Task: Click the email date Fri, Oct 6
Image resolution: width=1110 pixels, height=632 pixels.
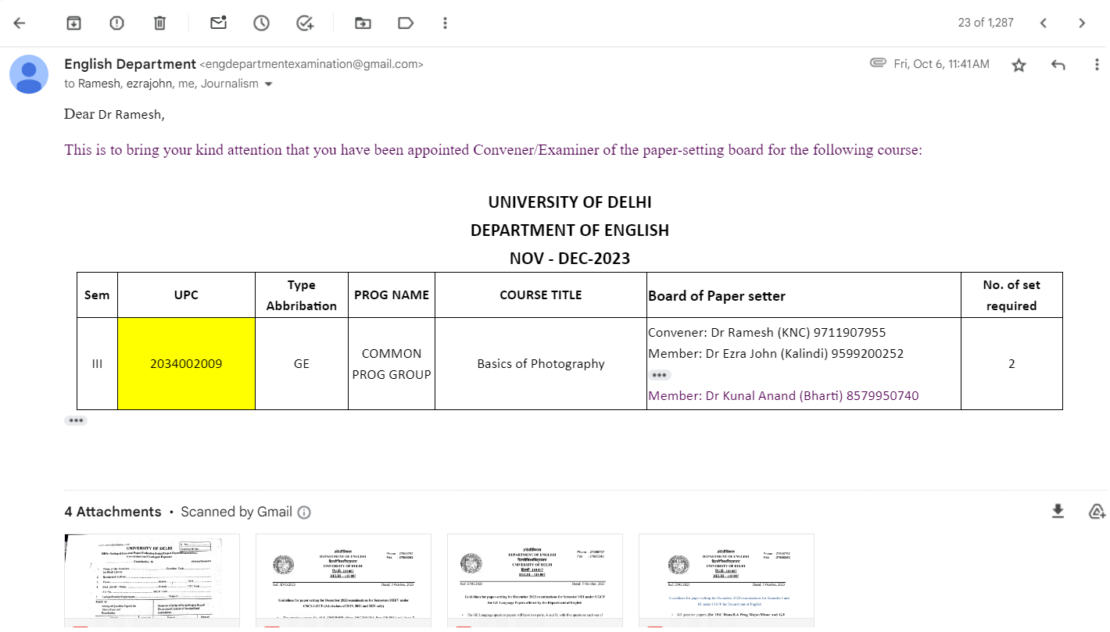Action: [x=942, y=64]
